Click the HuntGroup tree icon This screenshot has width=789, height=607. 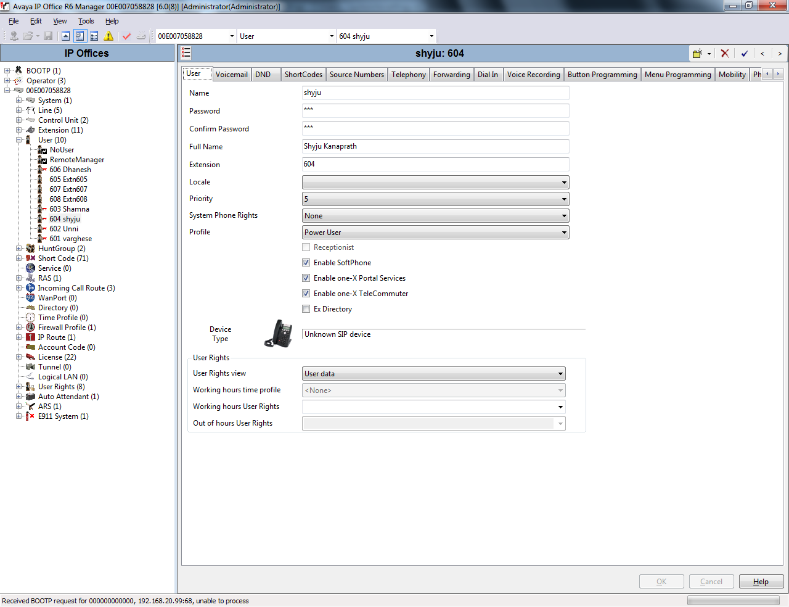coord(30,249)
